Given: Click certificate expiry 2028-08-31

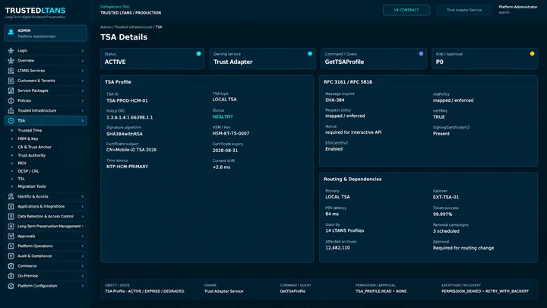Looking at the screenshot, I should (x=225, y=151).
